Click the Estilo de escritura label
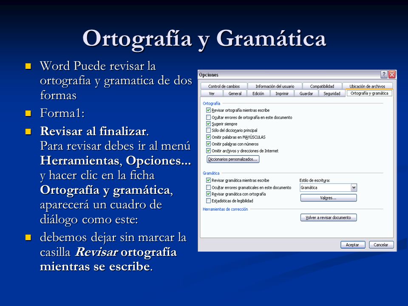 point(314,180)
